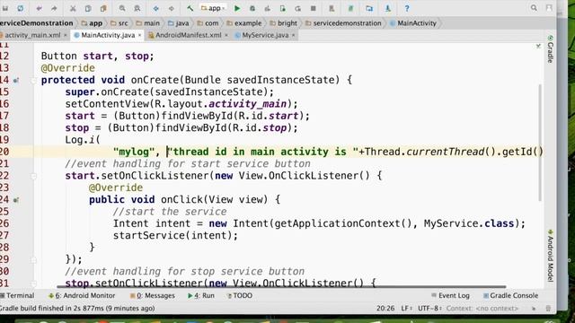Screen dimensions: 575x323
Task: Open the Terminal tool window
Action: click(x=17, y=295)
